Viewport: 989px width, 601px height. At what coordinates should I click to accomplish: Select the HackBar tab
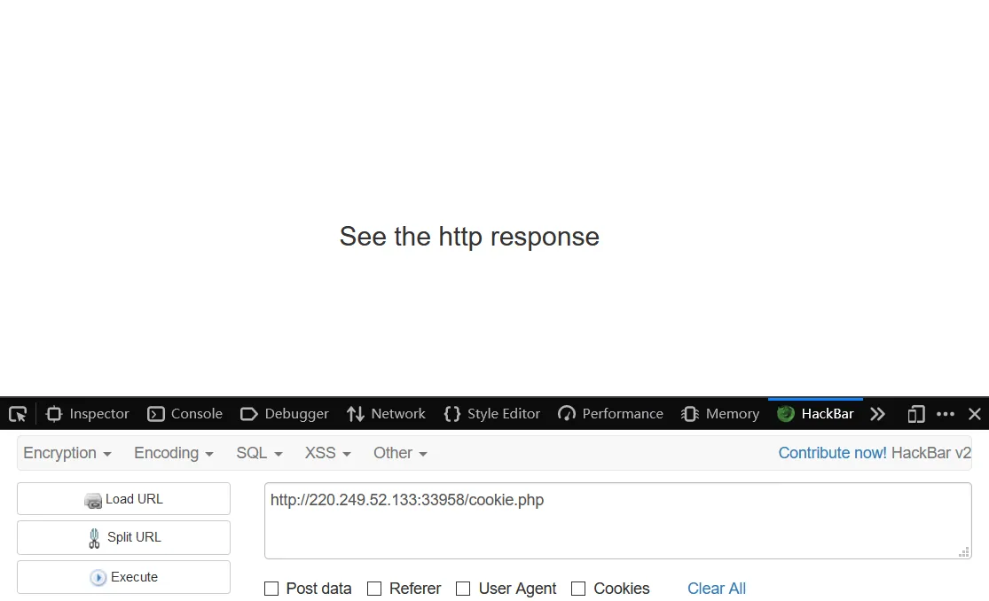[815, 414]
